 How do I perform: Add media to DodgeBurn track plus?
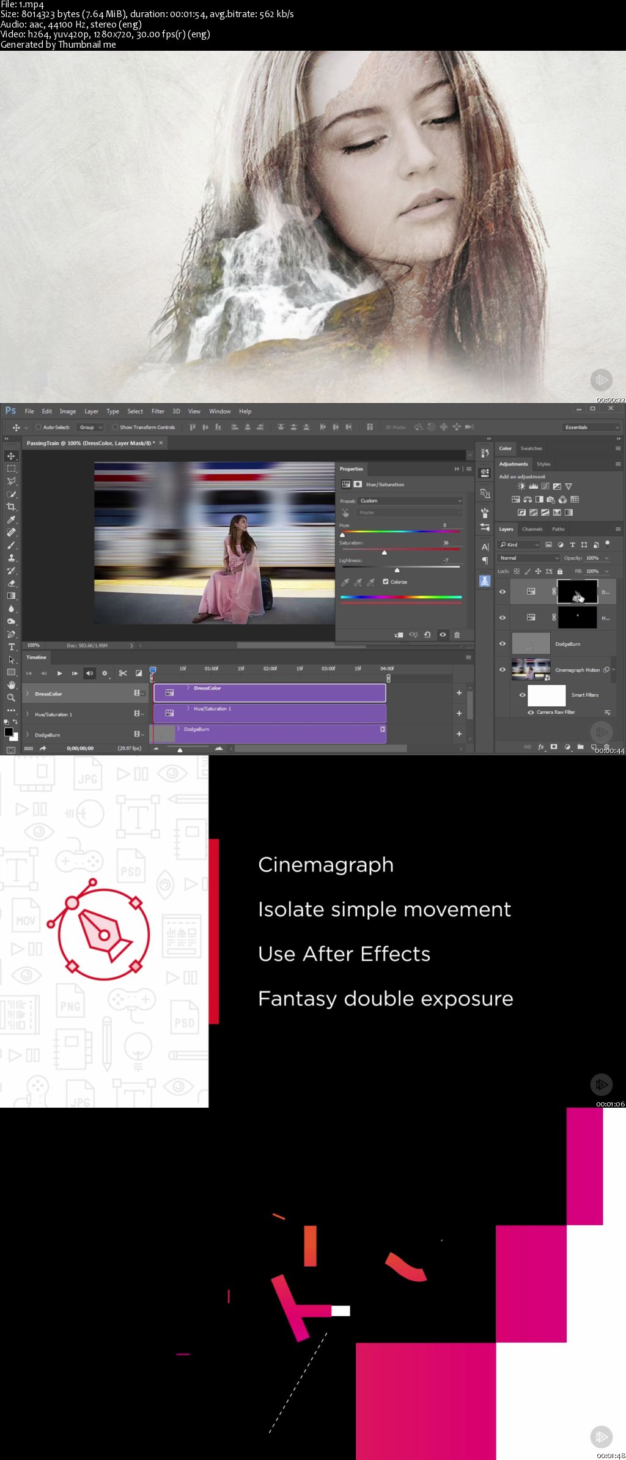pyautogui.click(x=459, y=733)
